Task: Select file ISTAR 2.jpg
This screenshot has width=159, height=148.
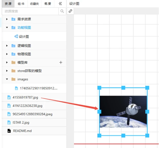Action: (x=21, y=123)
